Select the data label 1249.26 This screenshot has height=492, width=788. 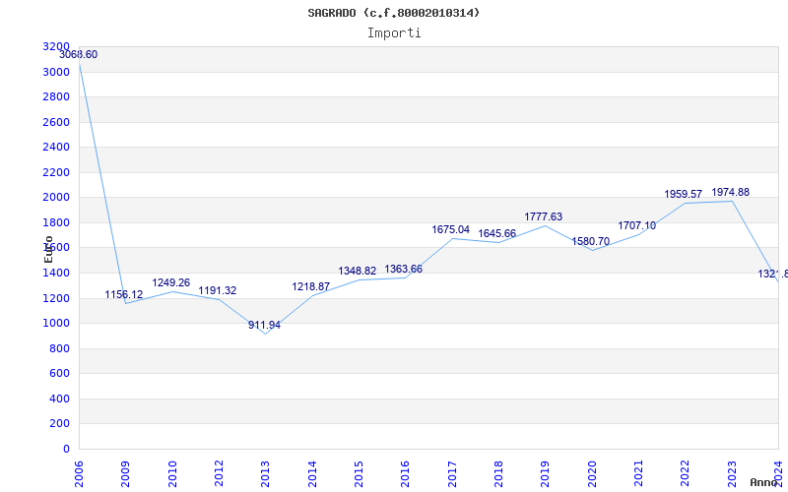[x=170, y=282]
